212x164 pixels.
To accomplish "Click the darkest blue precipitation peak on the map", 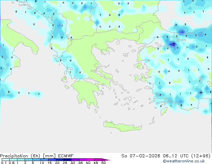I will (173, 44).
